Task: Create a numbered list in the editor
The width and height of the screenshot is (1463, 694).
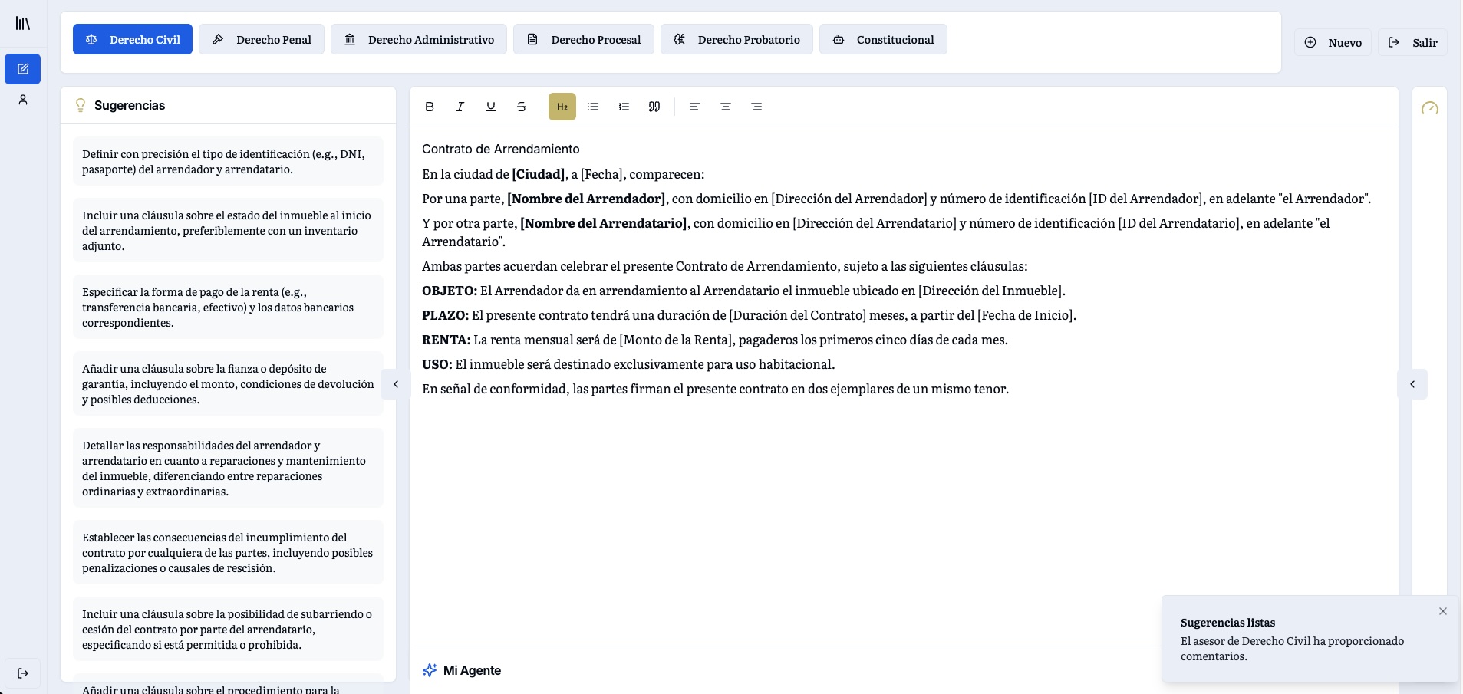Action: click(623, 107)
